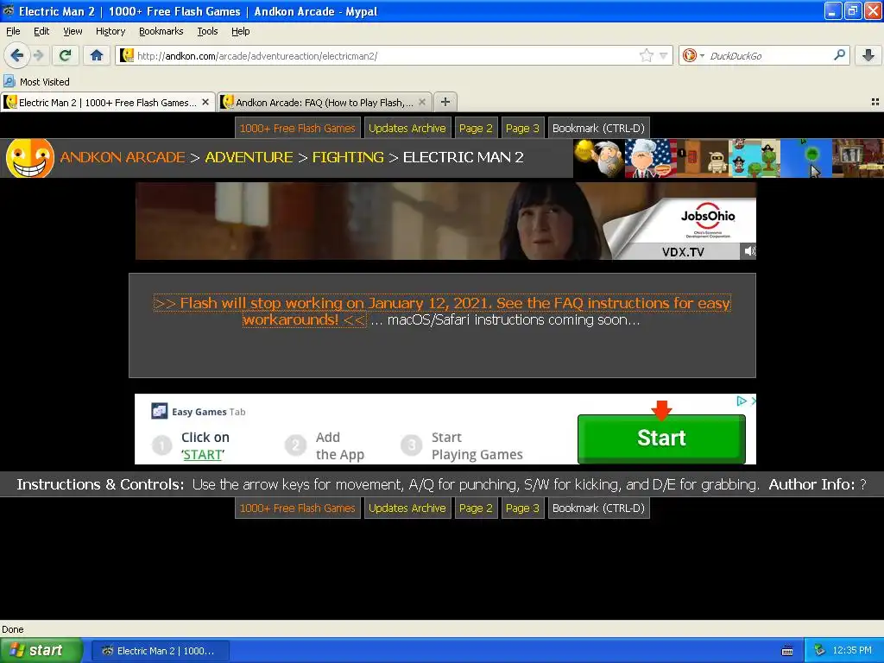Click the bottom Bookmark (CTRL-D) button
Image resolution: width=884 pixels, height=663 pixels.
point(598,508)
